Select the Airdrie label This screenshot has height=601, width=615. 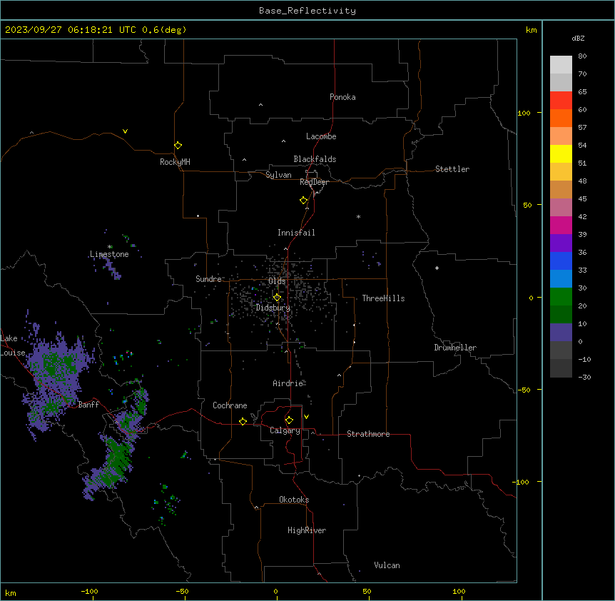[288, 383]
